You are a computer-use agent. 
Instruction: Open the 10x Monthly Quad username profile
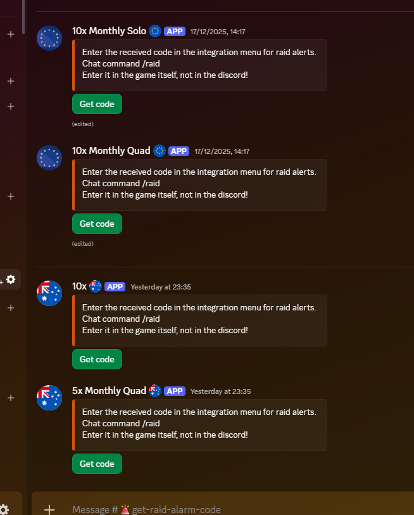point(111,151)
